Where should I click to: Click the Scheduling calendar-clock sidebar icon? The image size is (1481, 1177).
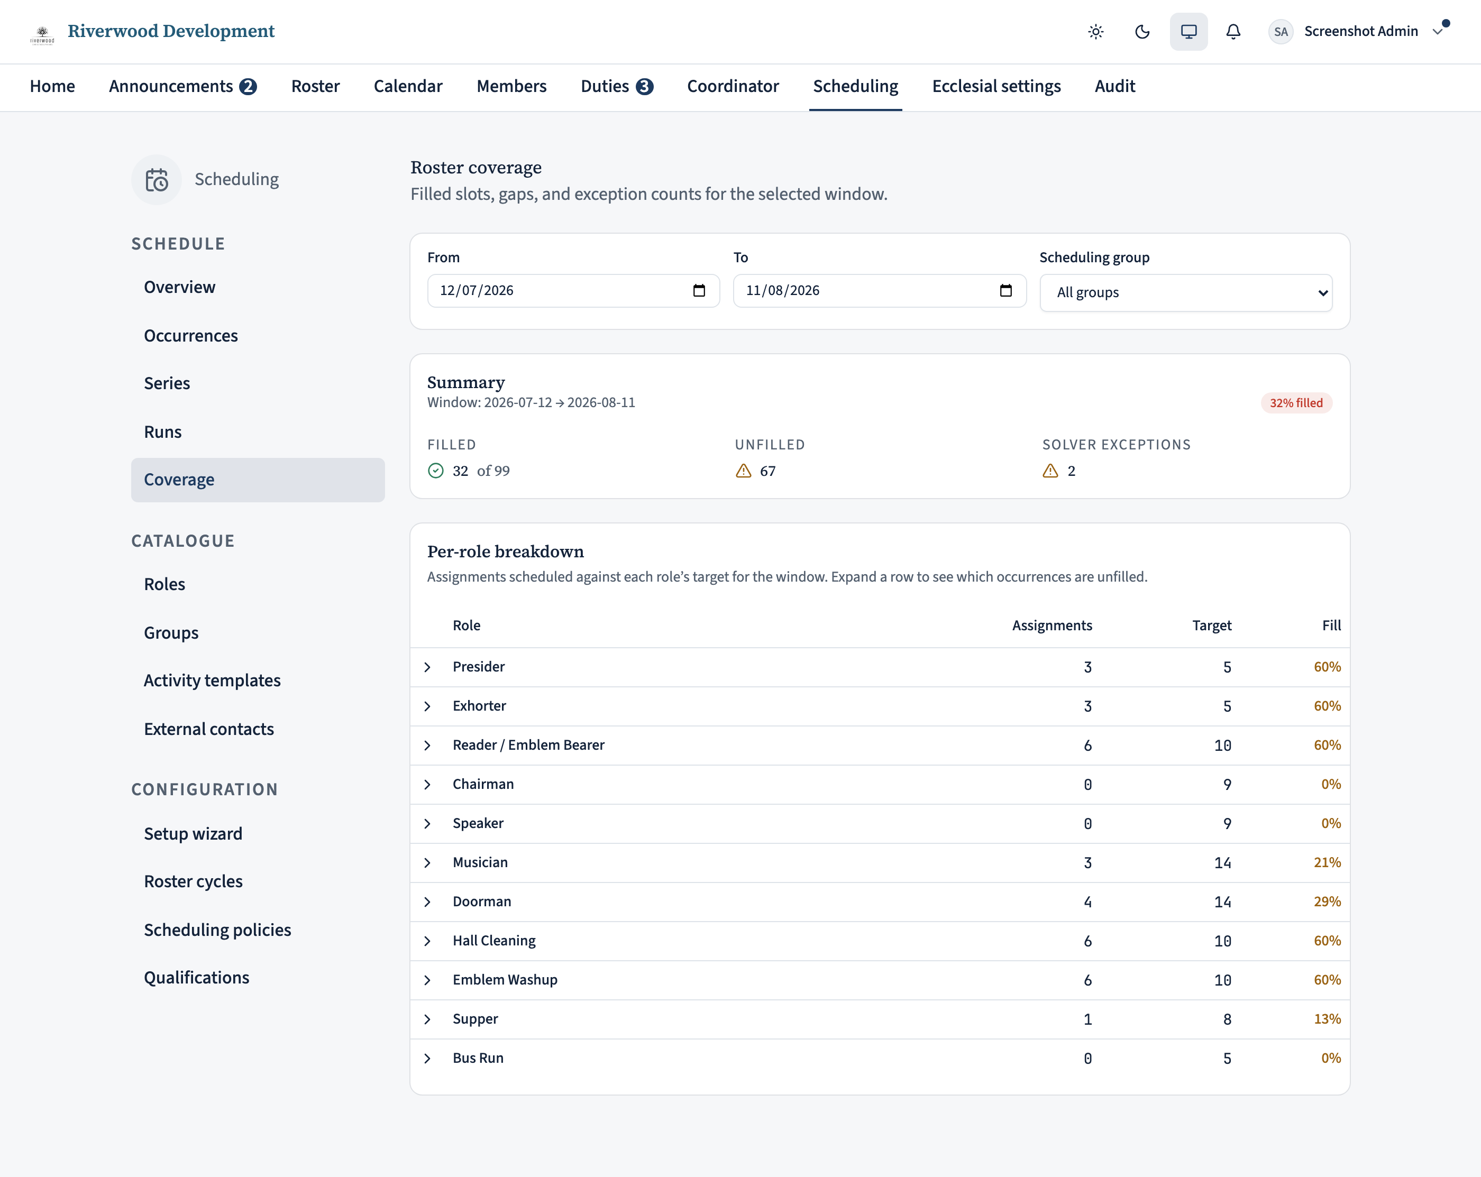[x=157, y=180]
